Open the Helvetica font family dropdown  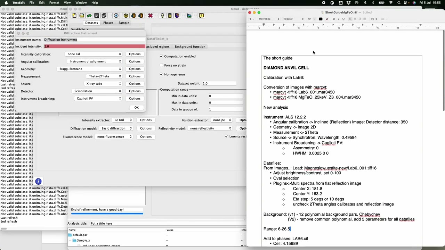269,19
